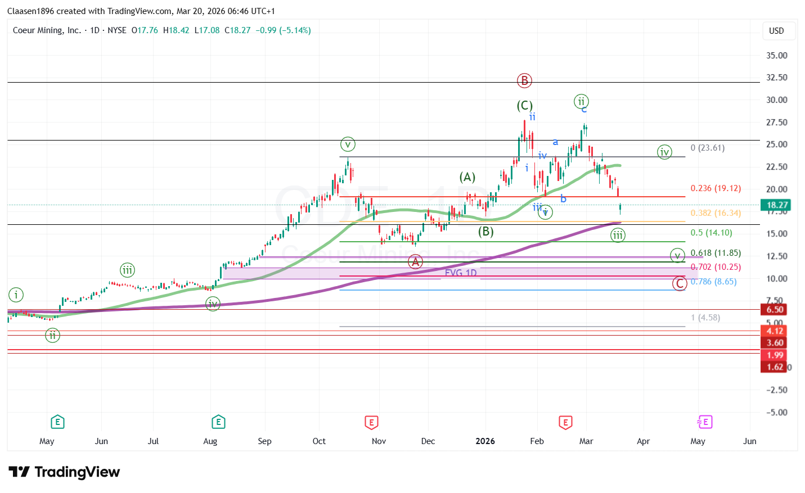Select the Fibonacci 0.786 (8.65) label

click(713, 282)
